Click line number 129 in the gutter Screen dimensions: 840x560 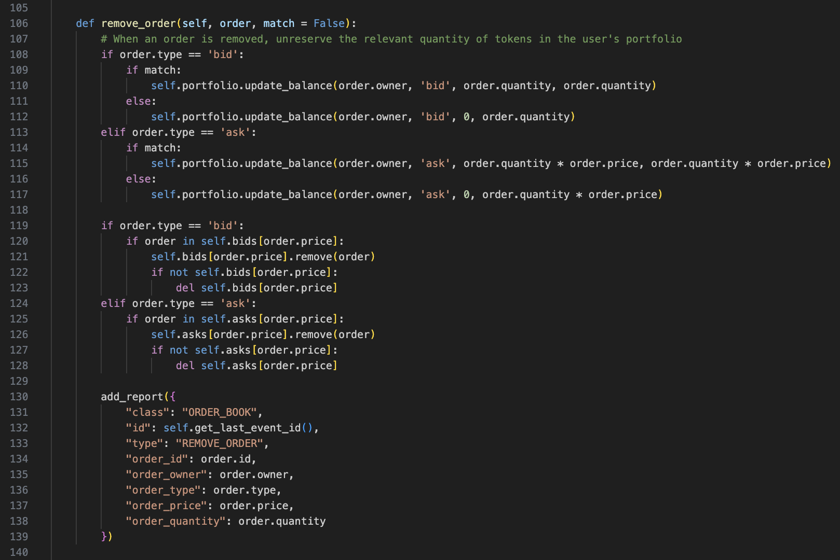[19, 381]
